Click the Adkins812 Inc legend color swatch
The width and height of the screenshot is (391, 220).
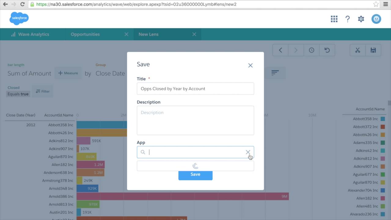[383, 159]
